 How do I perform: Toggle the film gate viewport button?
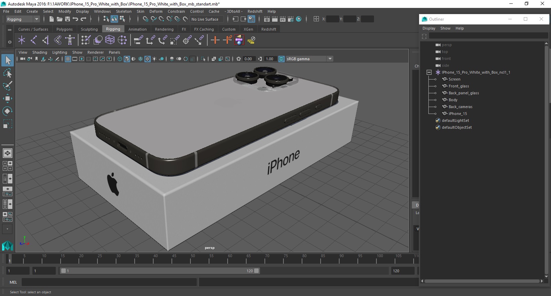75,59
